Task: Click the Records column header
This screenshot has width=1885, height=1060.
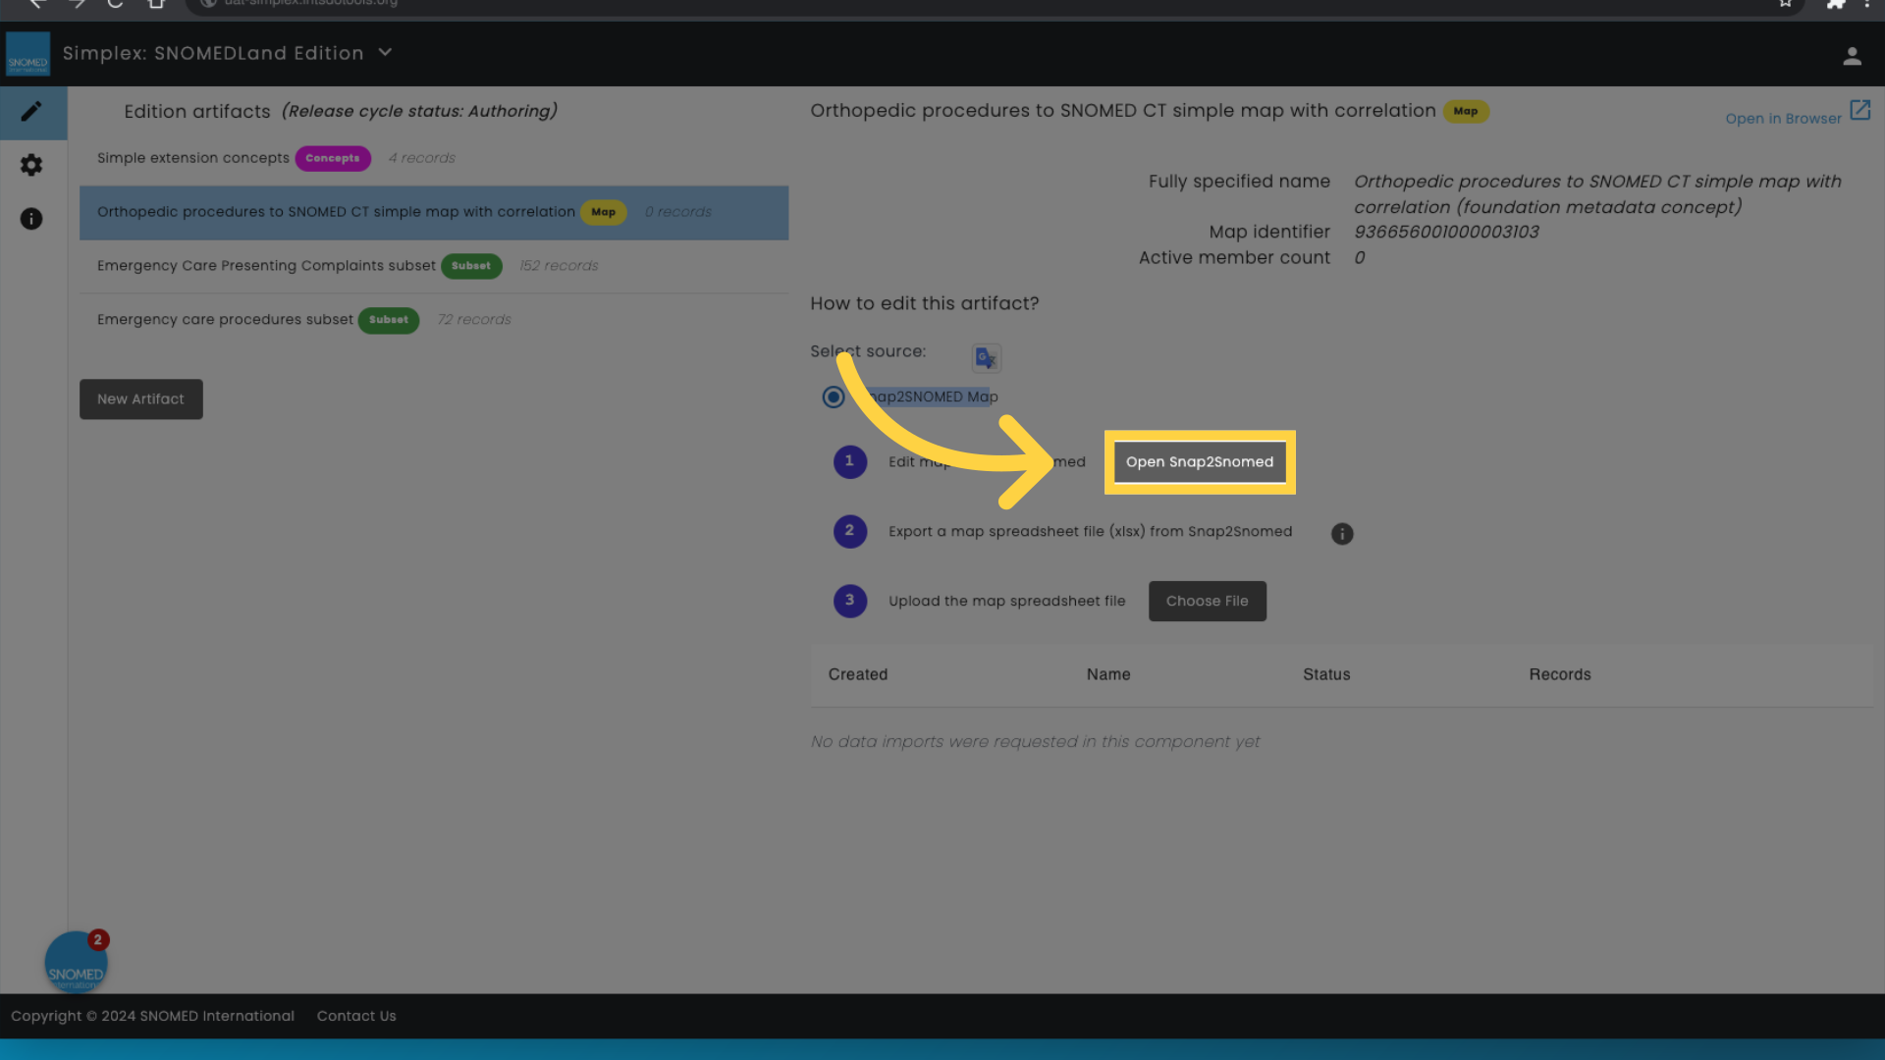Action: tap(1560, 675)
